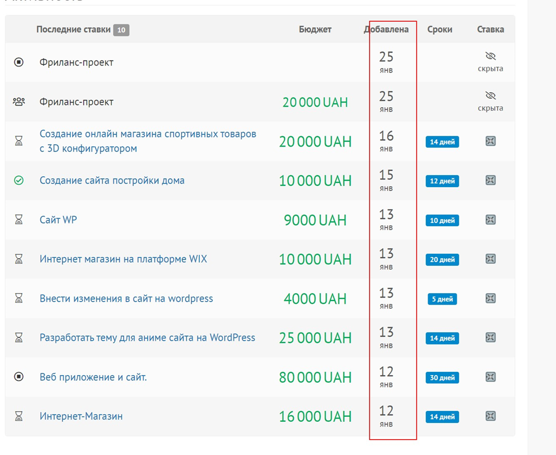Viewport: 556px width, 455px height.
Task: Click the hourglass icon next to the WIX store project
Action: [x=19, y=259]
